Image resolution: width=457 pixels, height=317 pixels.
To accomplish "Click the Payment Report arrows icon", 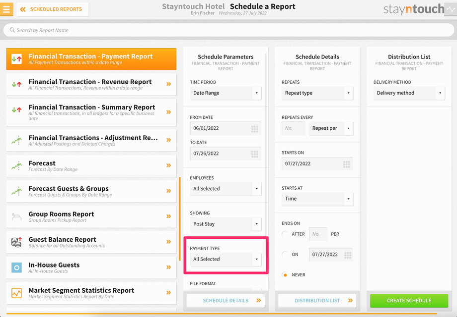I will [16, 59].
